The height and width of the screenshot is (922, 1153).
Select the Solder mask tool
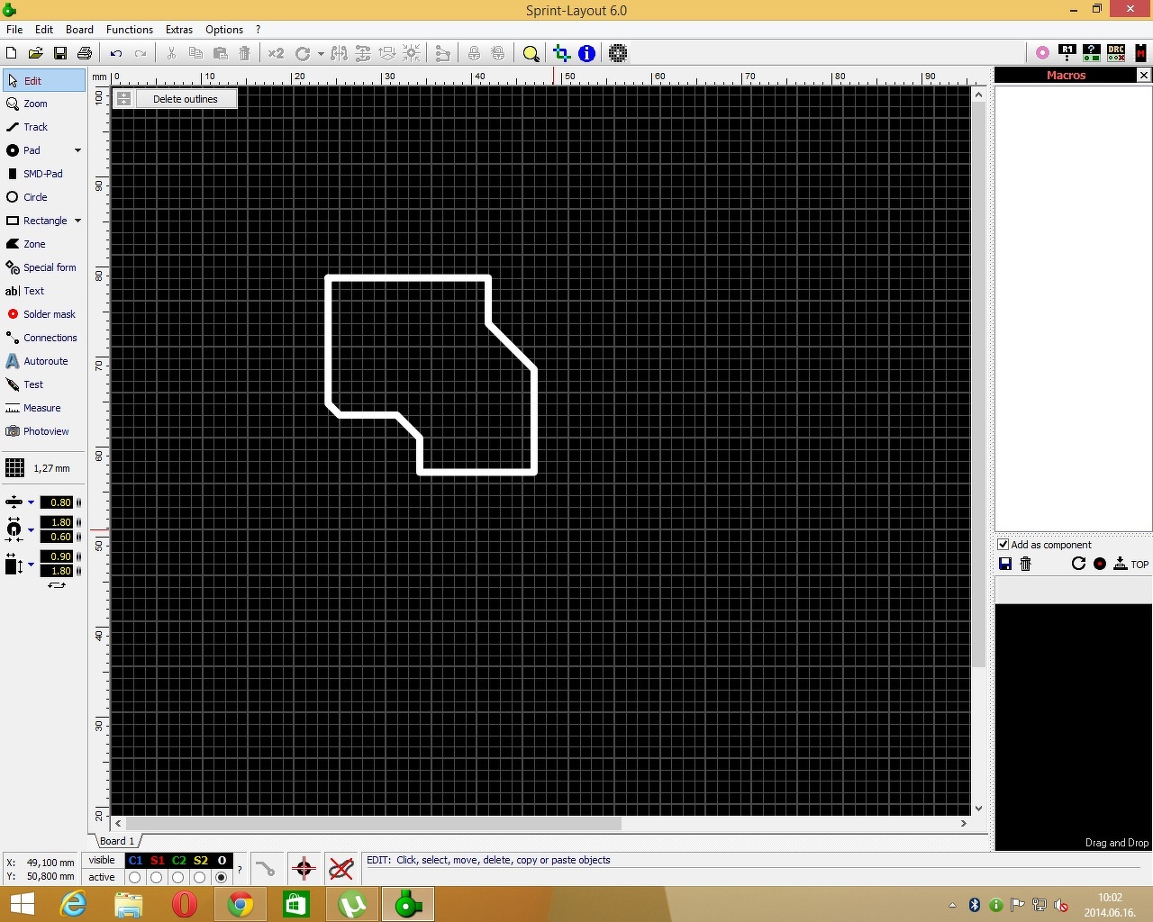point(44,314)
